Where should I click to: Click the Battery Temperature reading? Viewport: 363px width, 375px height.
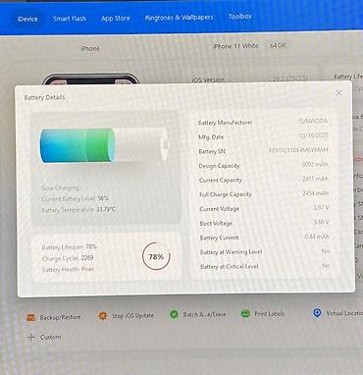coord(78,210)
